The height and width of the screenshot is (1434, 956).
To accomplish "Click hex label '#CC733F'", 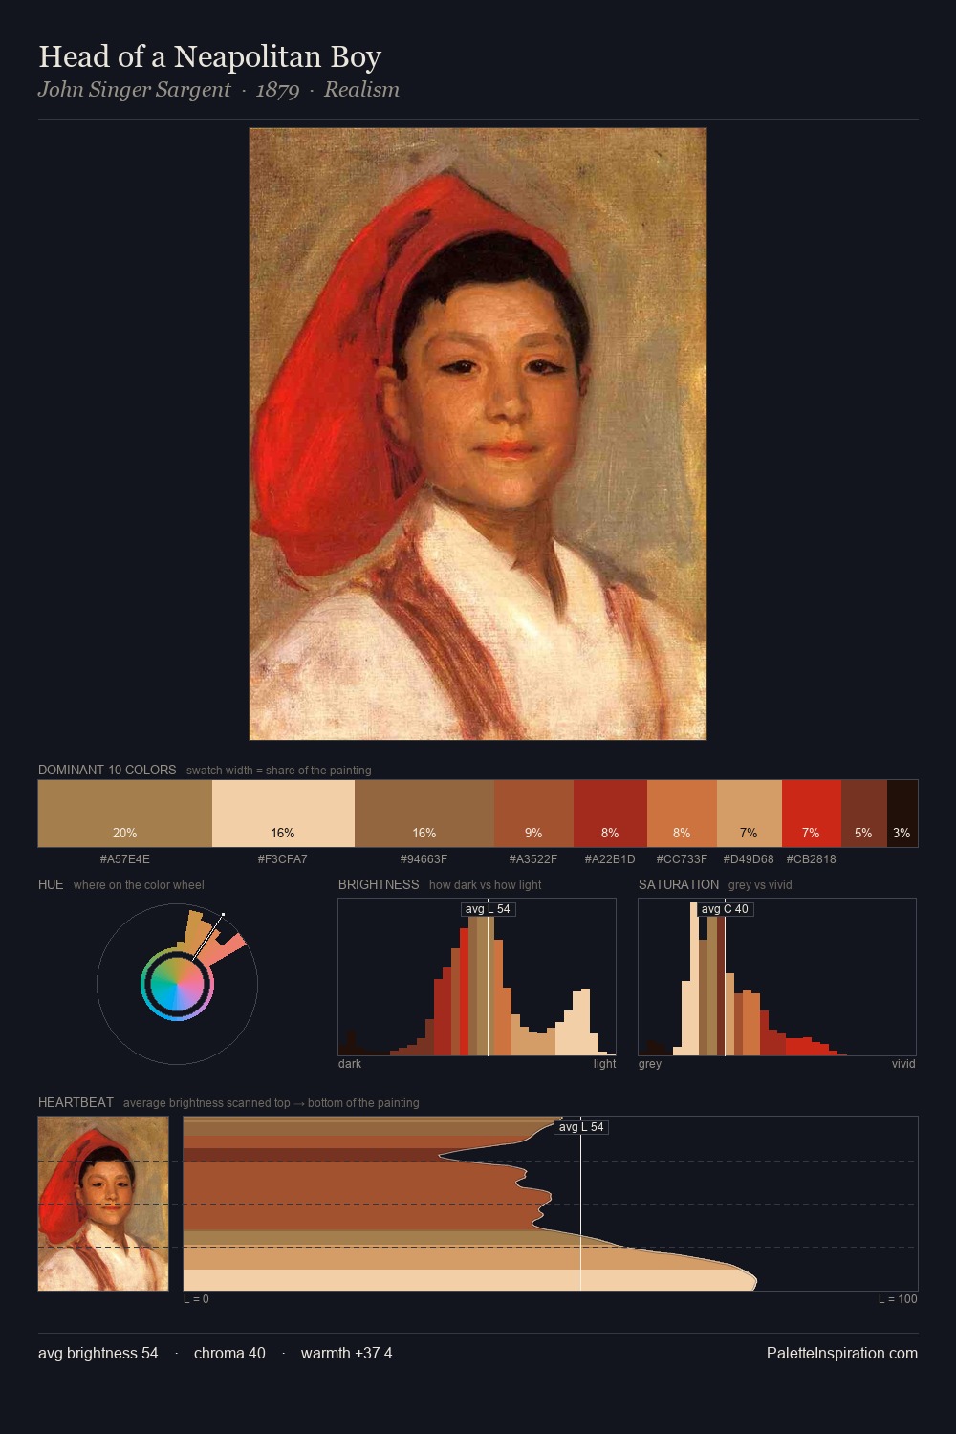I will point(682,858).
